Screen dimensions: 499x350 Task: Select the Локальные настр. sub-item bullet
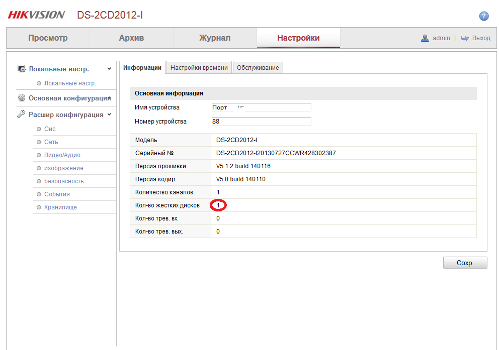(x=39, y=83)
